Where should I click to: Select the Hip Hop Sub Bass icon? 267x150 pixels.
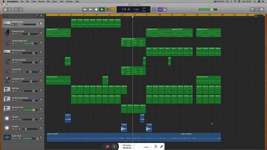pyautogui.click(x=7, y=61)
